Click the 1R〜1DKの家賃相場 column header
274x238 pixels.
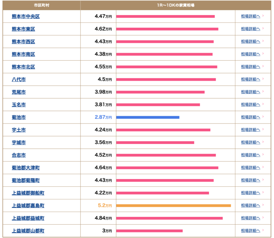[x=176, y=5]
